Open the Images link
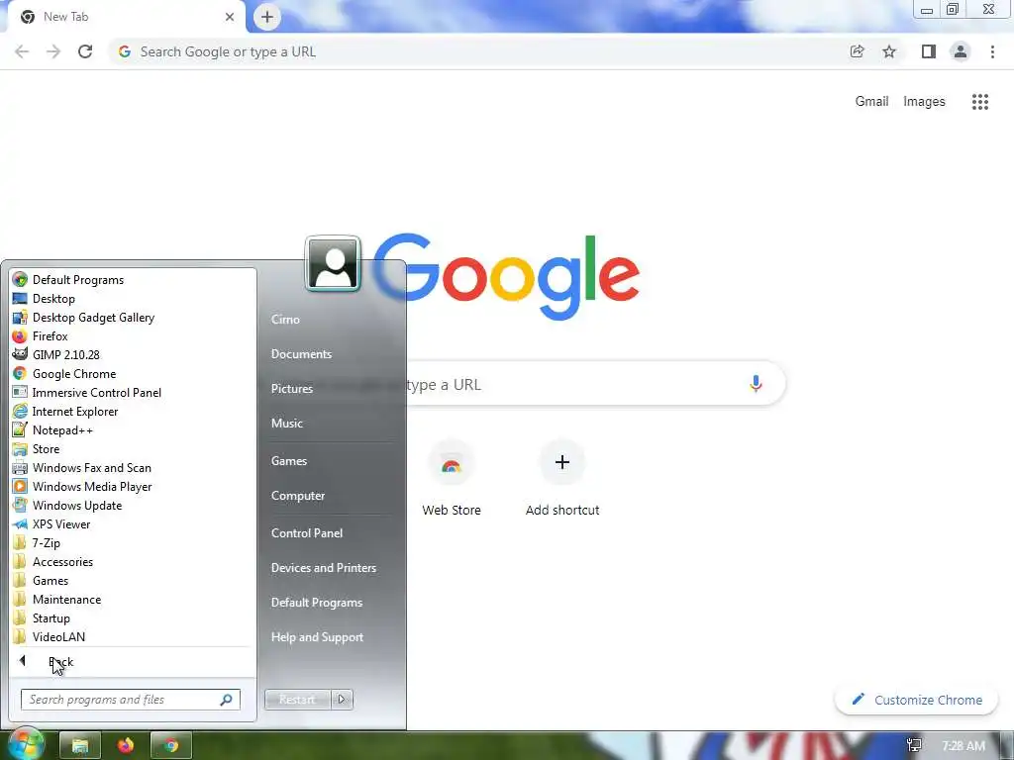 pyautogui.click(x=924, y=102)
